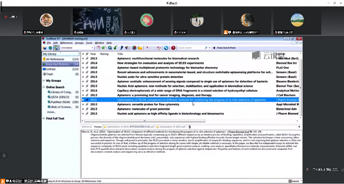Select Integrated Library and Online Search Mode icon
This screenshot has height=184, width=344.
point(56,48)
